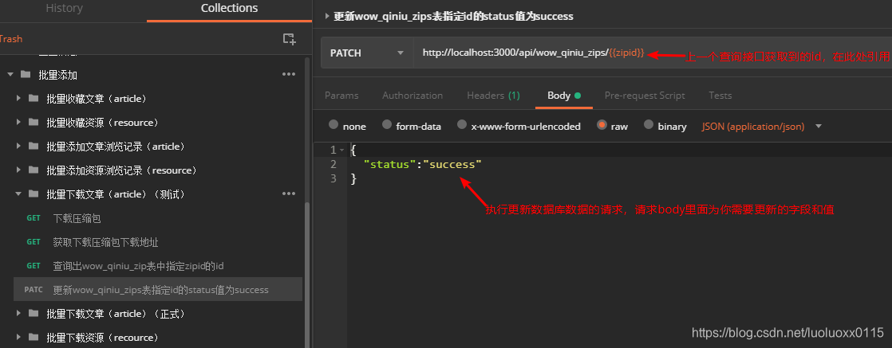Image resolution: width=892 pixels, height=348 pixels.
Task: Open the Pre-request Script tab
Action: coord(645,96)
